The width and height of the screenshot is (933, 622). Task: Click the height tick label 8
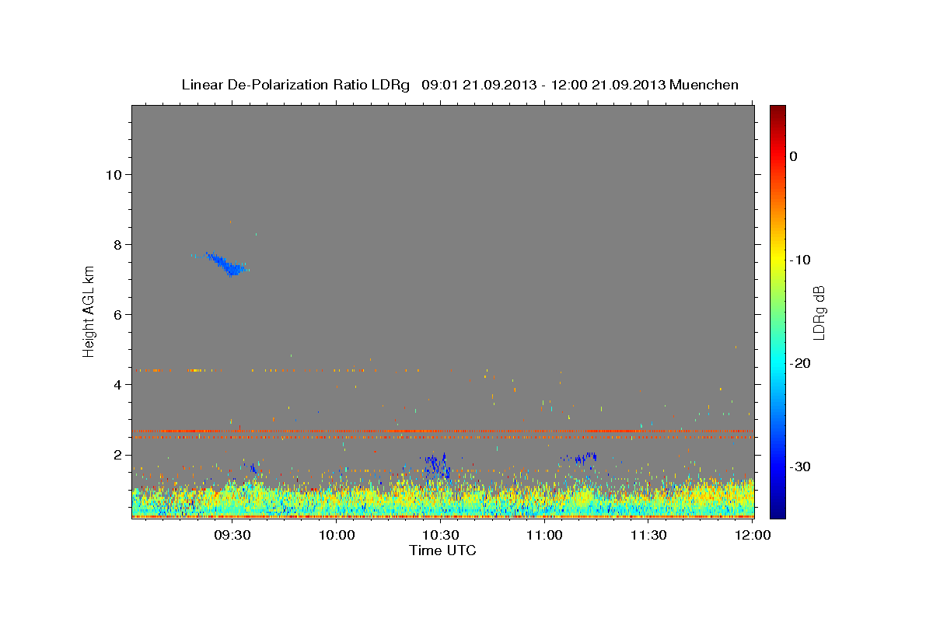pyautogui.click(x=118, y=244)
